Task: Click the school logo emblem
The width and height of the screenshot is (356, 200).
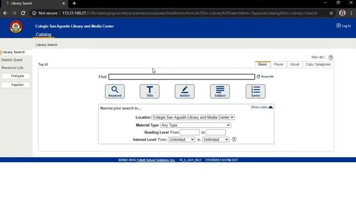Action: (x=16, y=27)
